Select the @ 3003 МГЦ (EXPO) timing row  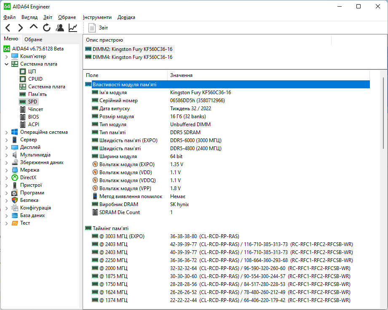(x=227, y=236)
